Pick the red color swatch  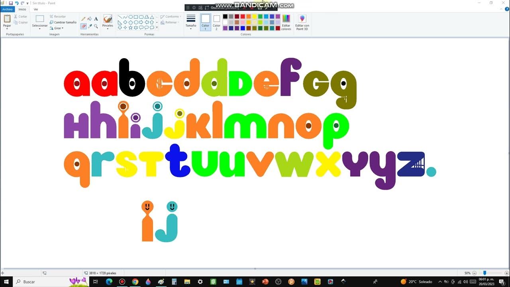tap(243, 16)
